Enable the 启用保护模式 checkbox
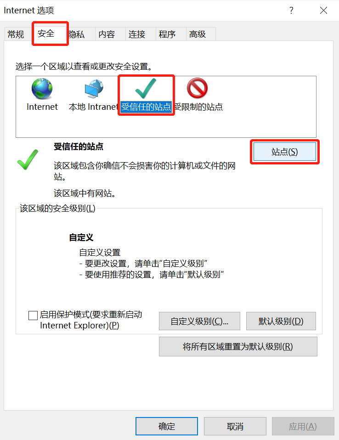 point(33,315)
